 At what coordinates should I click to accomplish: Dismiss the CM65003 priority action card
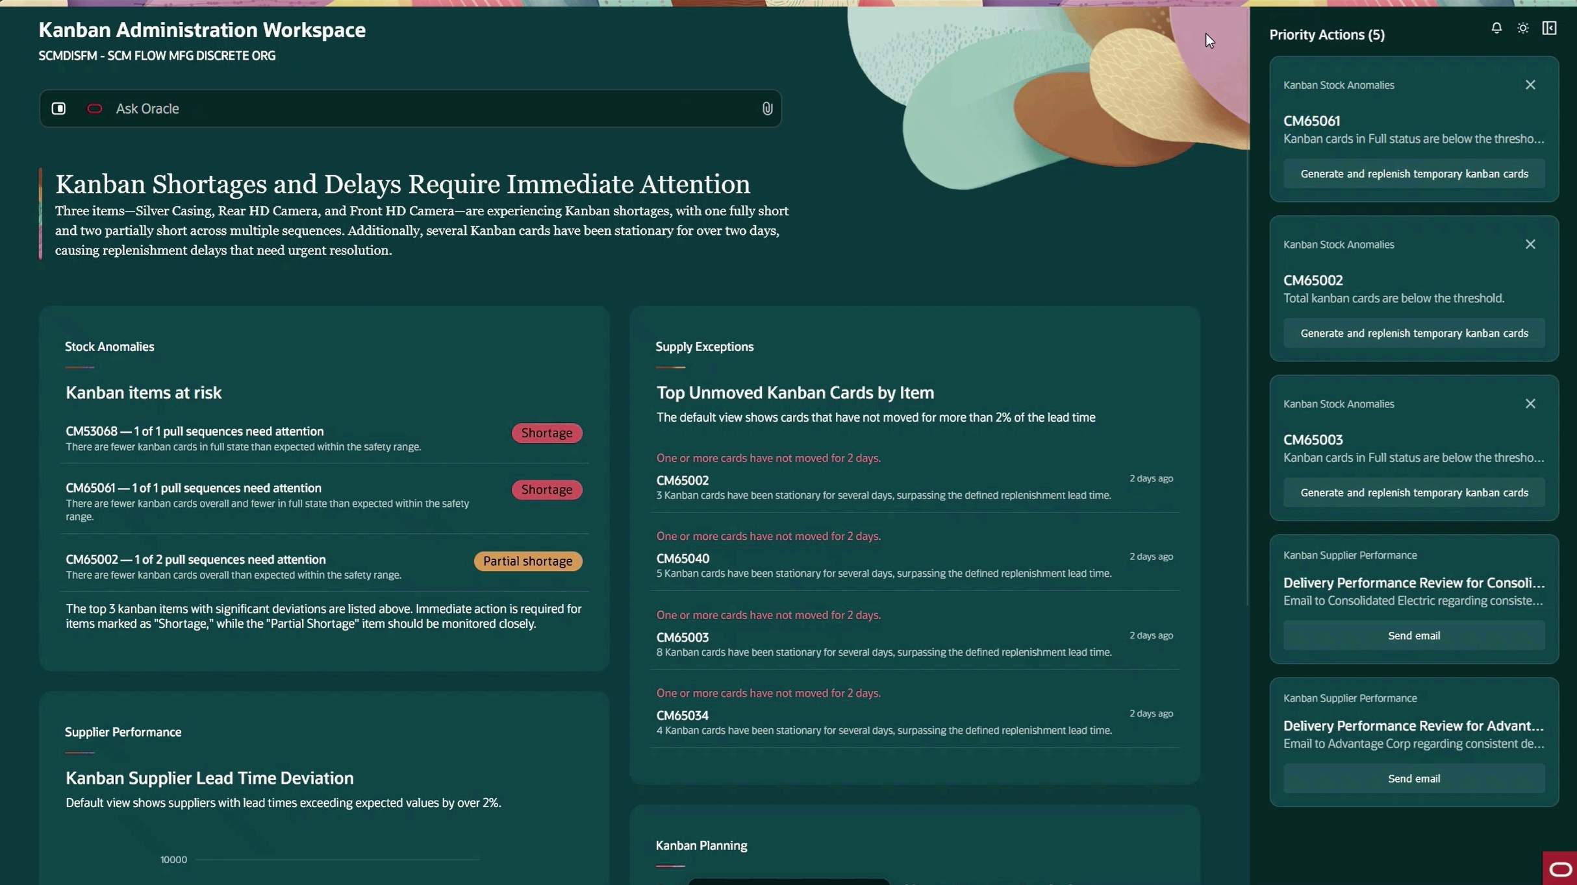(1530, 404)
